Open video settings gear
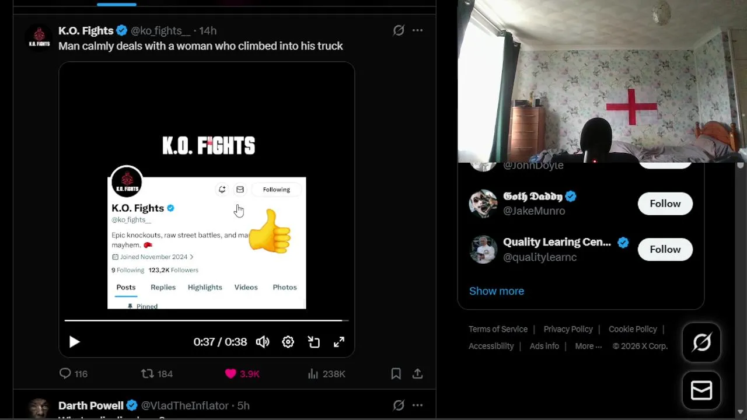The width and height of the screenshot is (747, 420). point(288,342)
